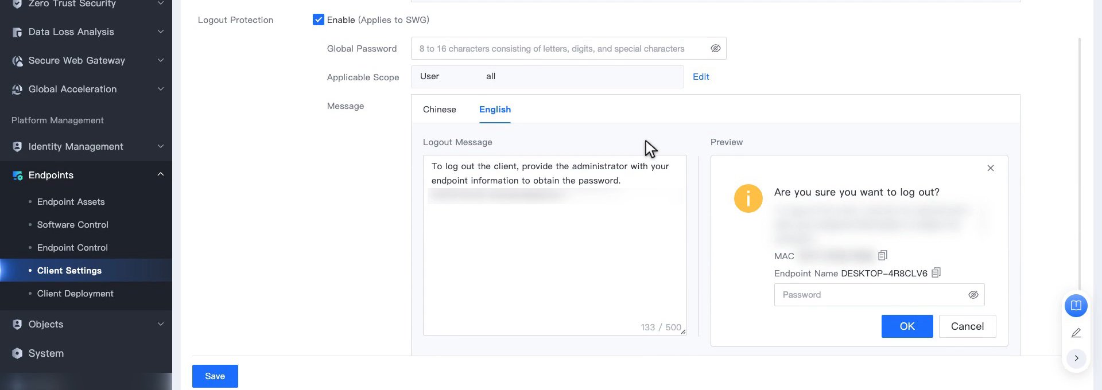This screenshot has width=1102, height=390.
Task: Expand Zero Trust Security menu chevron
Action: pos(161,3)
